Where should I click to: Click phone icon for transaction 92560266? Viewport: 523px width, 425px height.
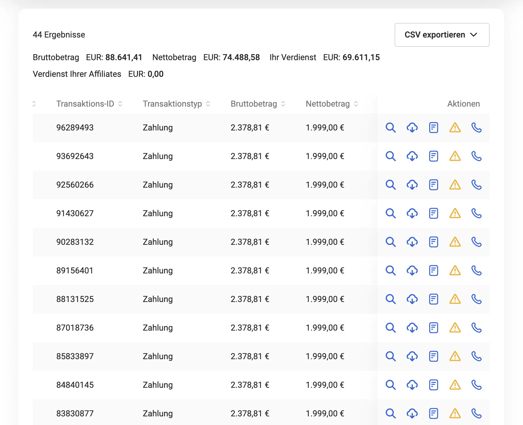[476, 185]
